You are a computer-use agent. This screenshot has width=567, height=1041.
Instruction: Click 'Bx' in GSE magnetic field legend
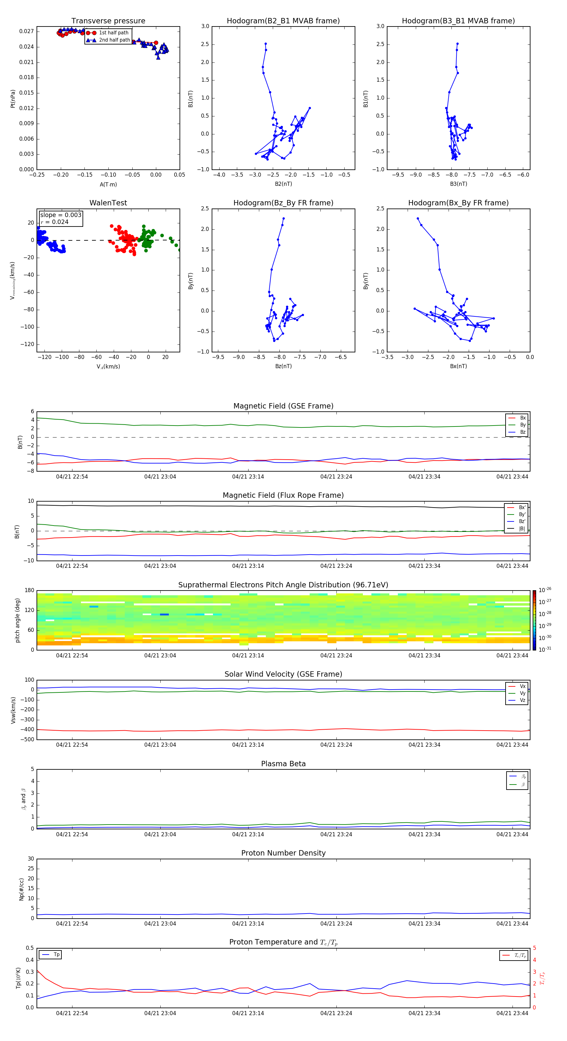pos(517,418)
